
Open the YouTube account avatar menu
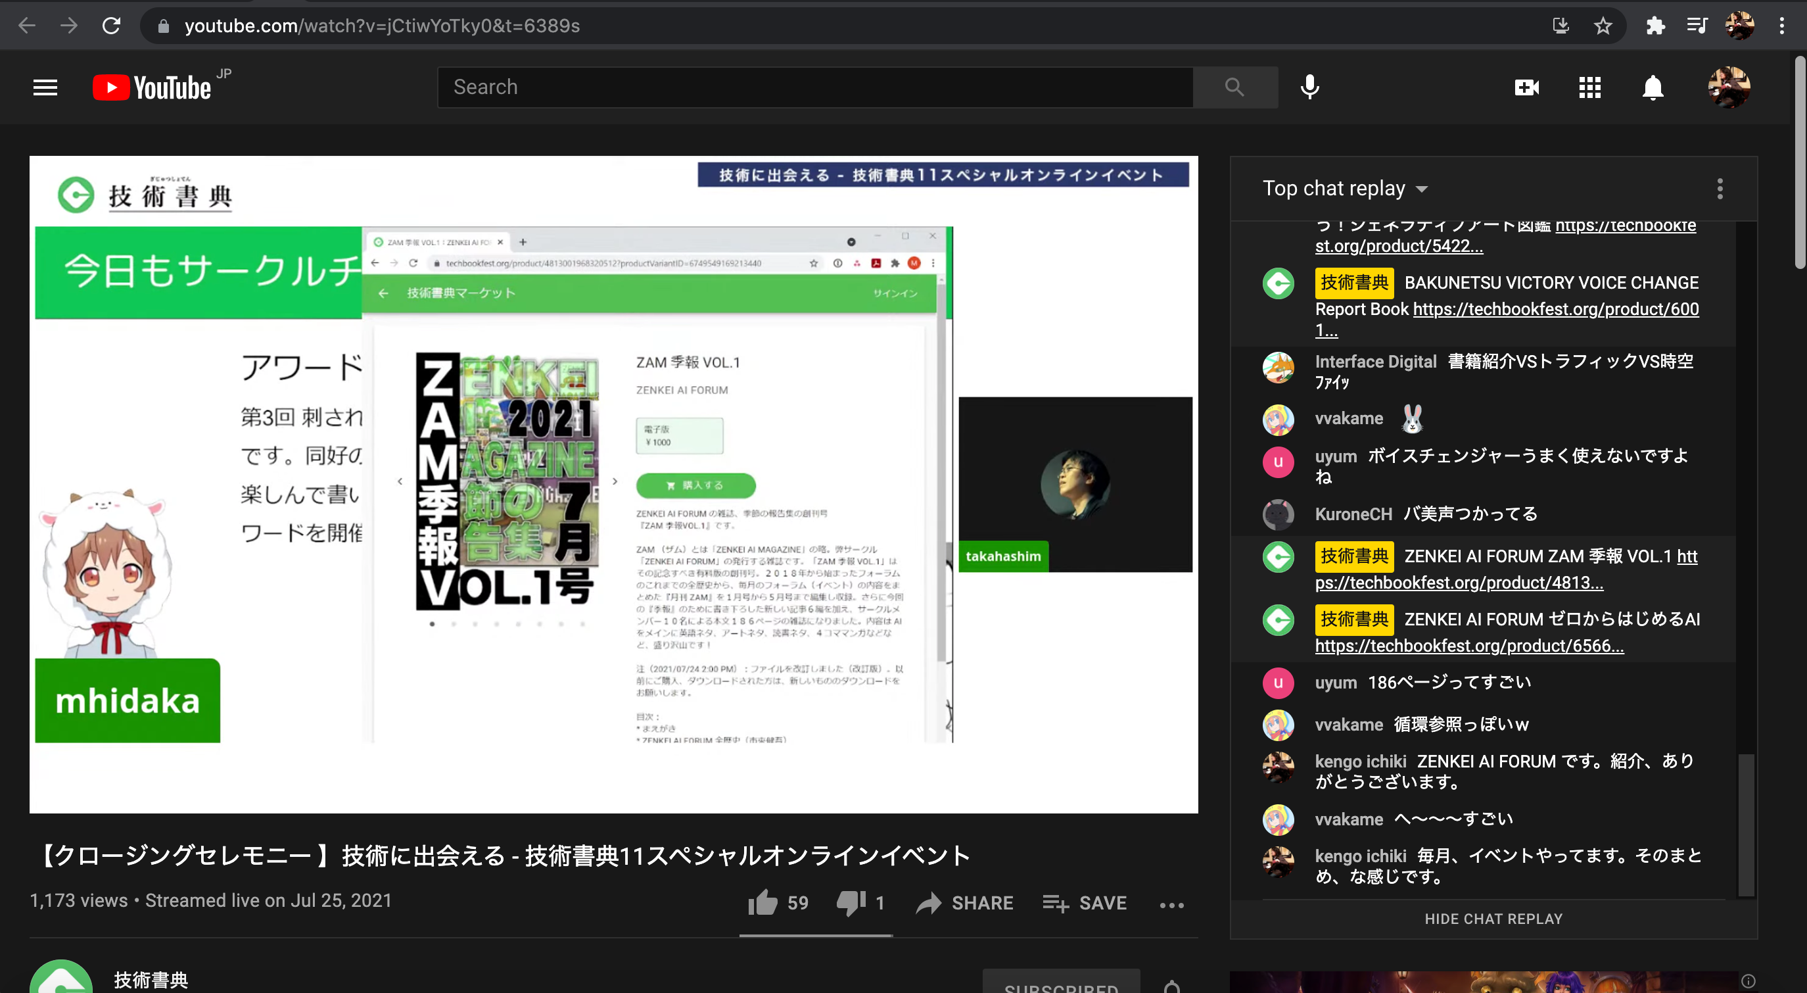(x=1729, y=87)
